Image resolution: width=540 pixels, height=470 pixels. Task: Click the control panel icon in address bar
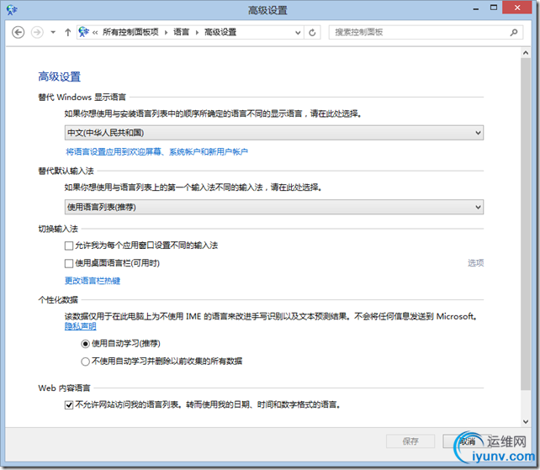83,32
